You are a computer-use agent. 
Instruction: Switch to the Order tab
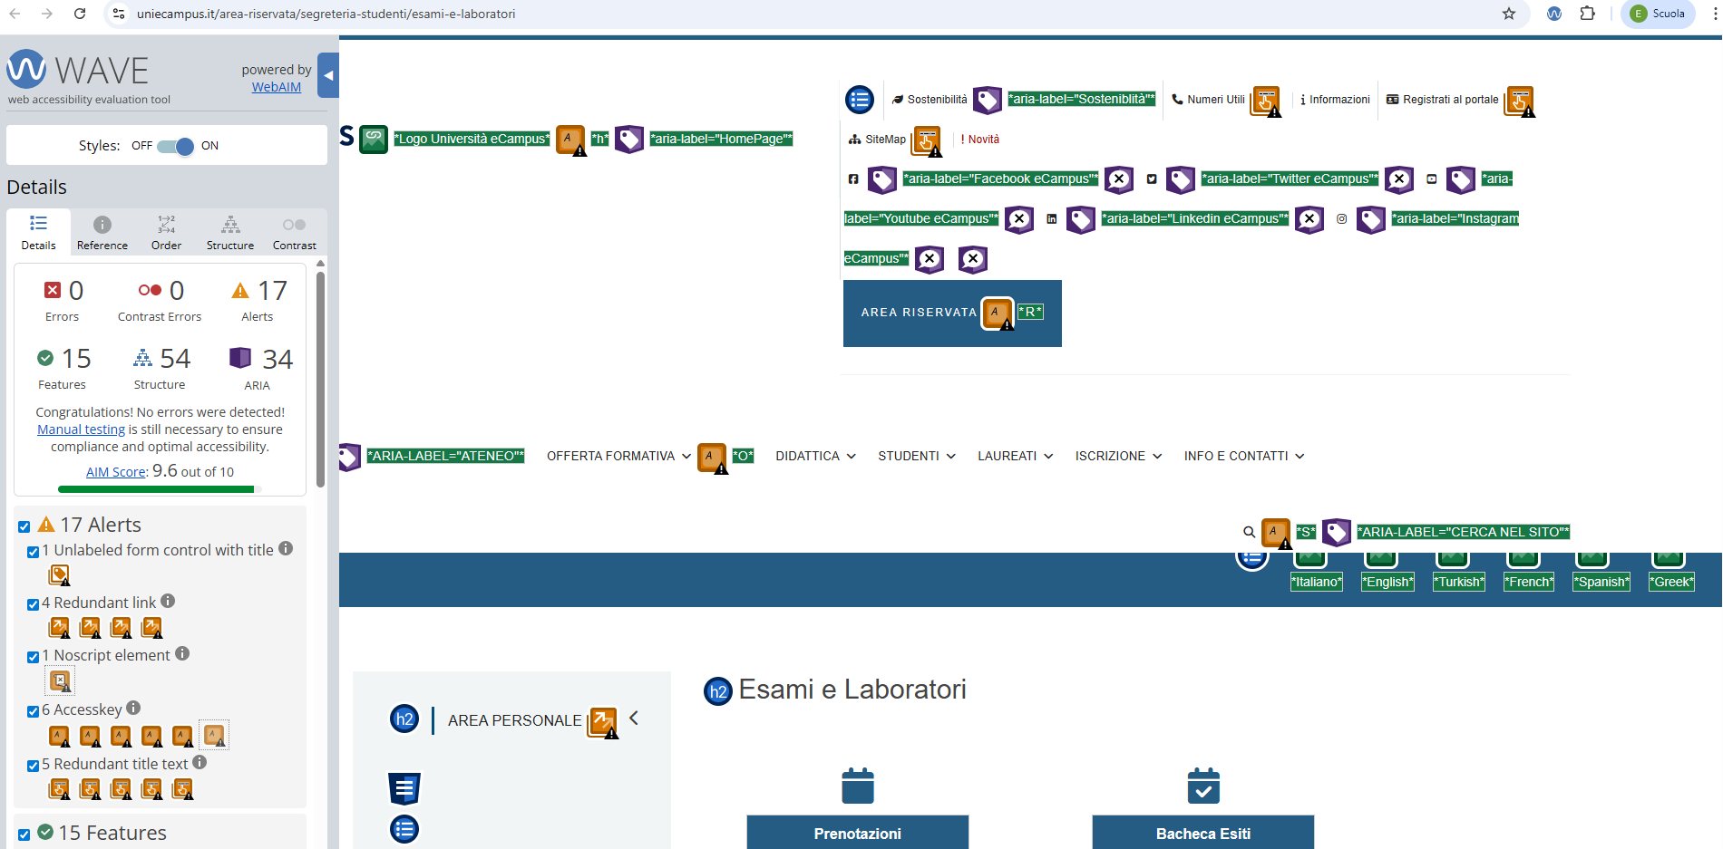[167, 232]
